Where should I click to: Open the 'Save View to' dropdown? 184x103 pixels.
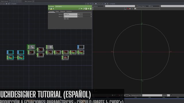pos(143,6)
